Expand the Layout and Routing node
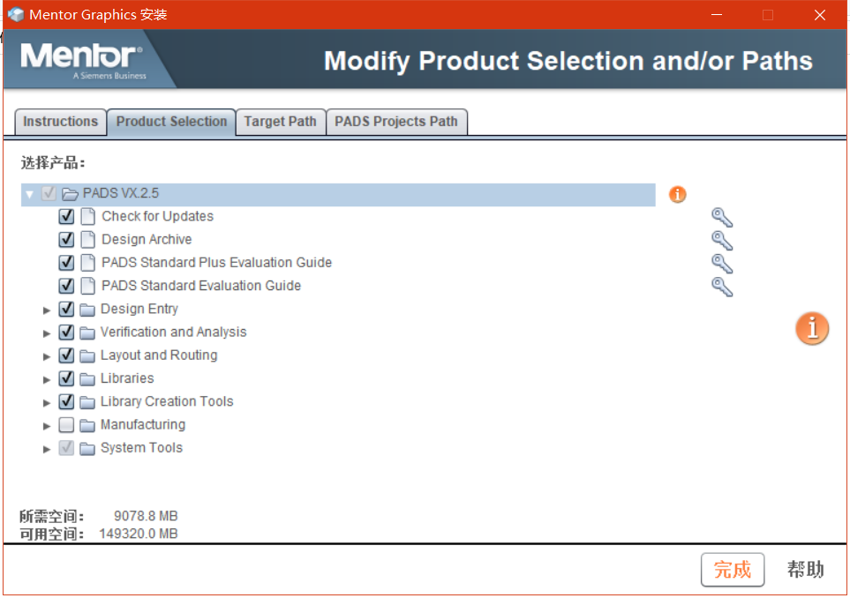Image resolution: width=850 pixels, height=598 pixels. tap(47, 356)
